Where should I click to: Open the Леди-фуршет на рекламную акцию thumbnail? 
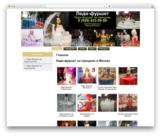67,103
